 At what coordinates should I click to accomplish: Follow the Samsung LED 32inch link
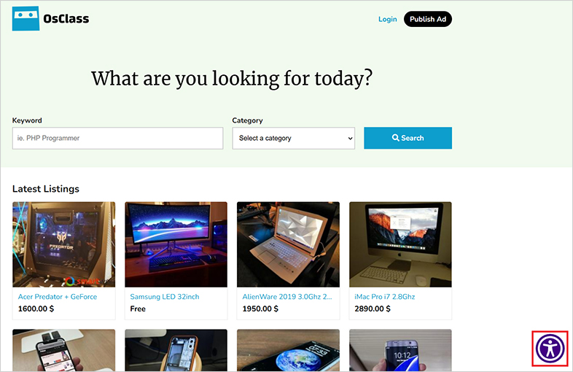tap(165, 297)
